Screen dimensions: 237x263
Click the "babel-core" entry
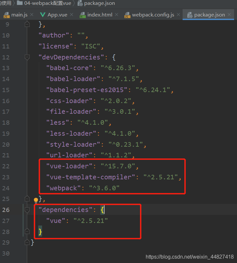[x=92, y=68]
